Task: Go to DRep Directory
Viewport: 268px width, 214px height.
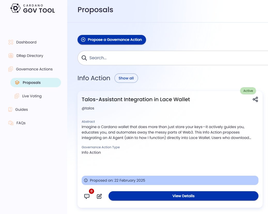Action: pos(30,56)
